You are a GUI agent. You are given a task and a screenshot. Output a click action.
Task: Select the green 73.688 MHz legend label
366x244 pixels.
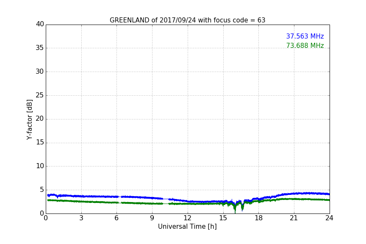(305, 45)
